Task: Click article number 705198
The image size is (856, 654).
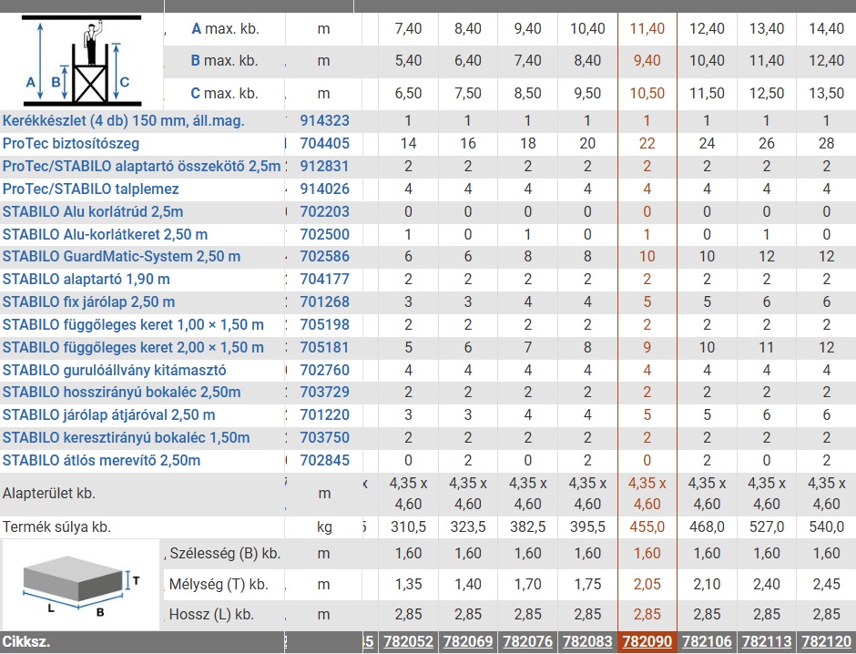Action: click(325, 325)
